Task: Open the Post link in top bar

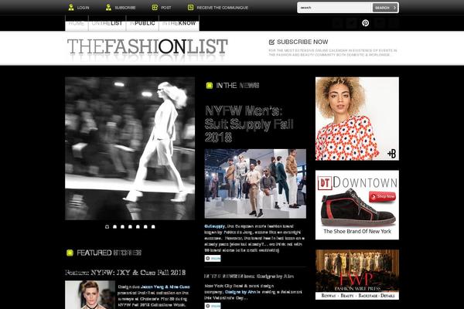Action: (x=166, y=8)
